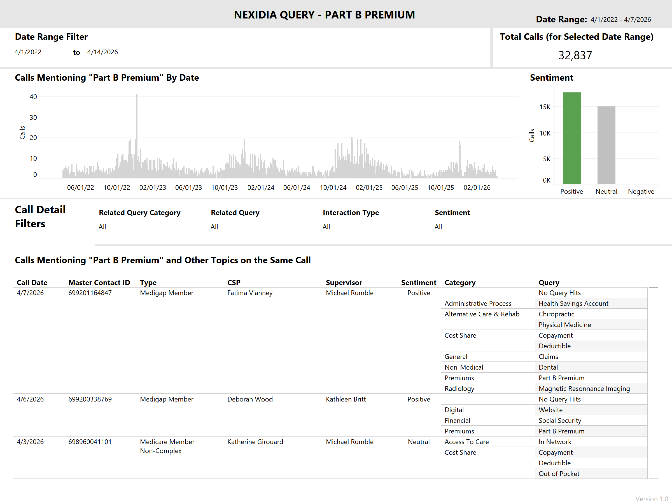Click the green Positive sentiment bar
The width and height of the screenshot is (672, 504).
(x=571, y=138)
